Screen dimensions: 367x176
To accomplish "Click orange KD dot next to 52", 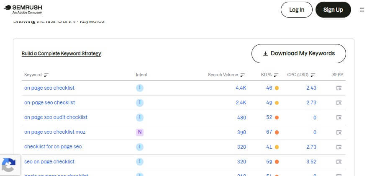I will (x=277, y=118).
